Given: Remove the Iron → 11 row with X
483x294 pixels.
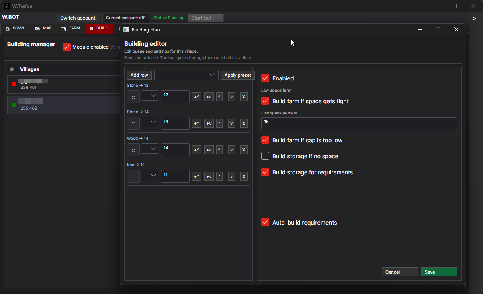Looking at the screenshot, I should 244,176.
